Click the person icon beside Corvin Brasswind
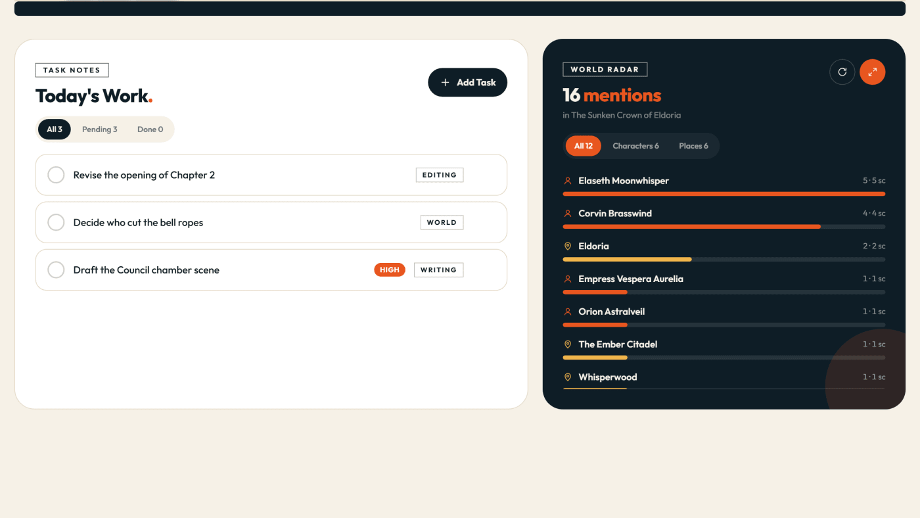The image size is (920, 518). pos(568,214)
